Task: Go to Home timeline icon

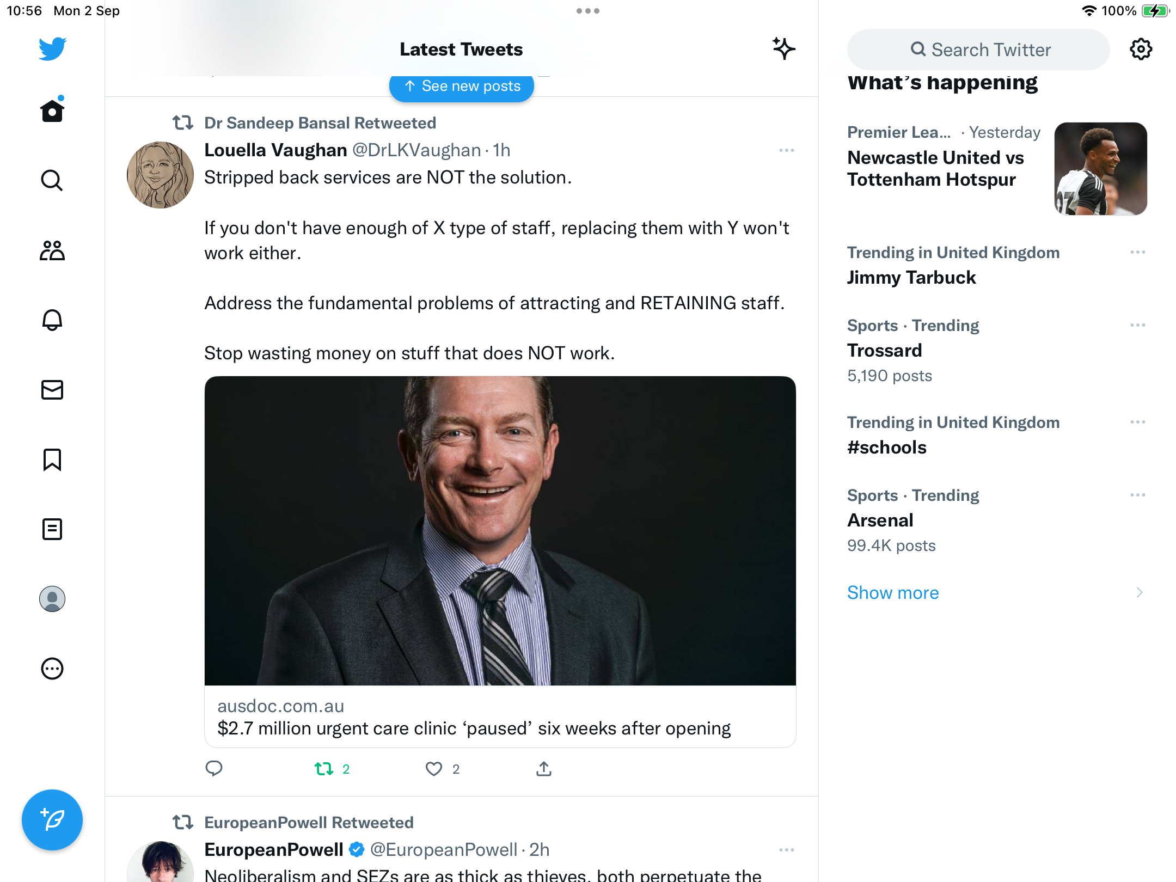Action: pyautogui.click(x=52, y=111)
